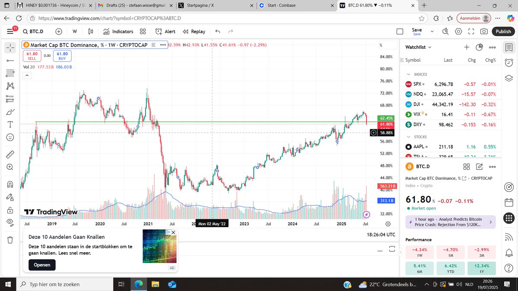Screen dimensions: 518x291
Task: Select the Fibonacci retracement tool
Action: (x=10, y=74)
